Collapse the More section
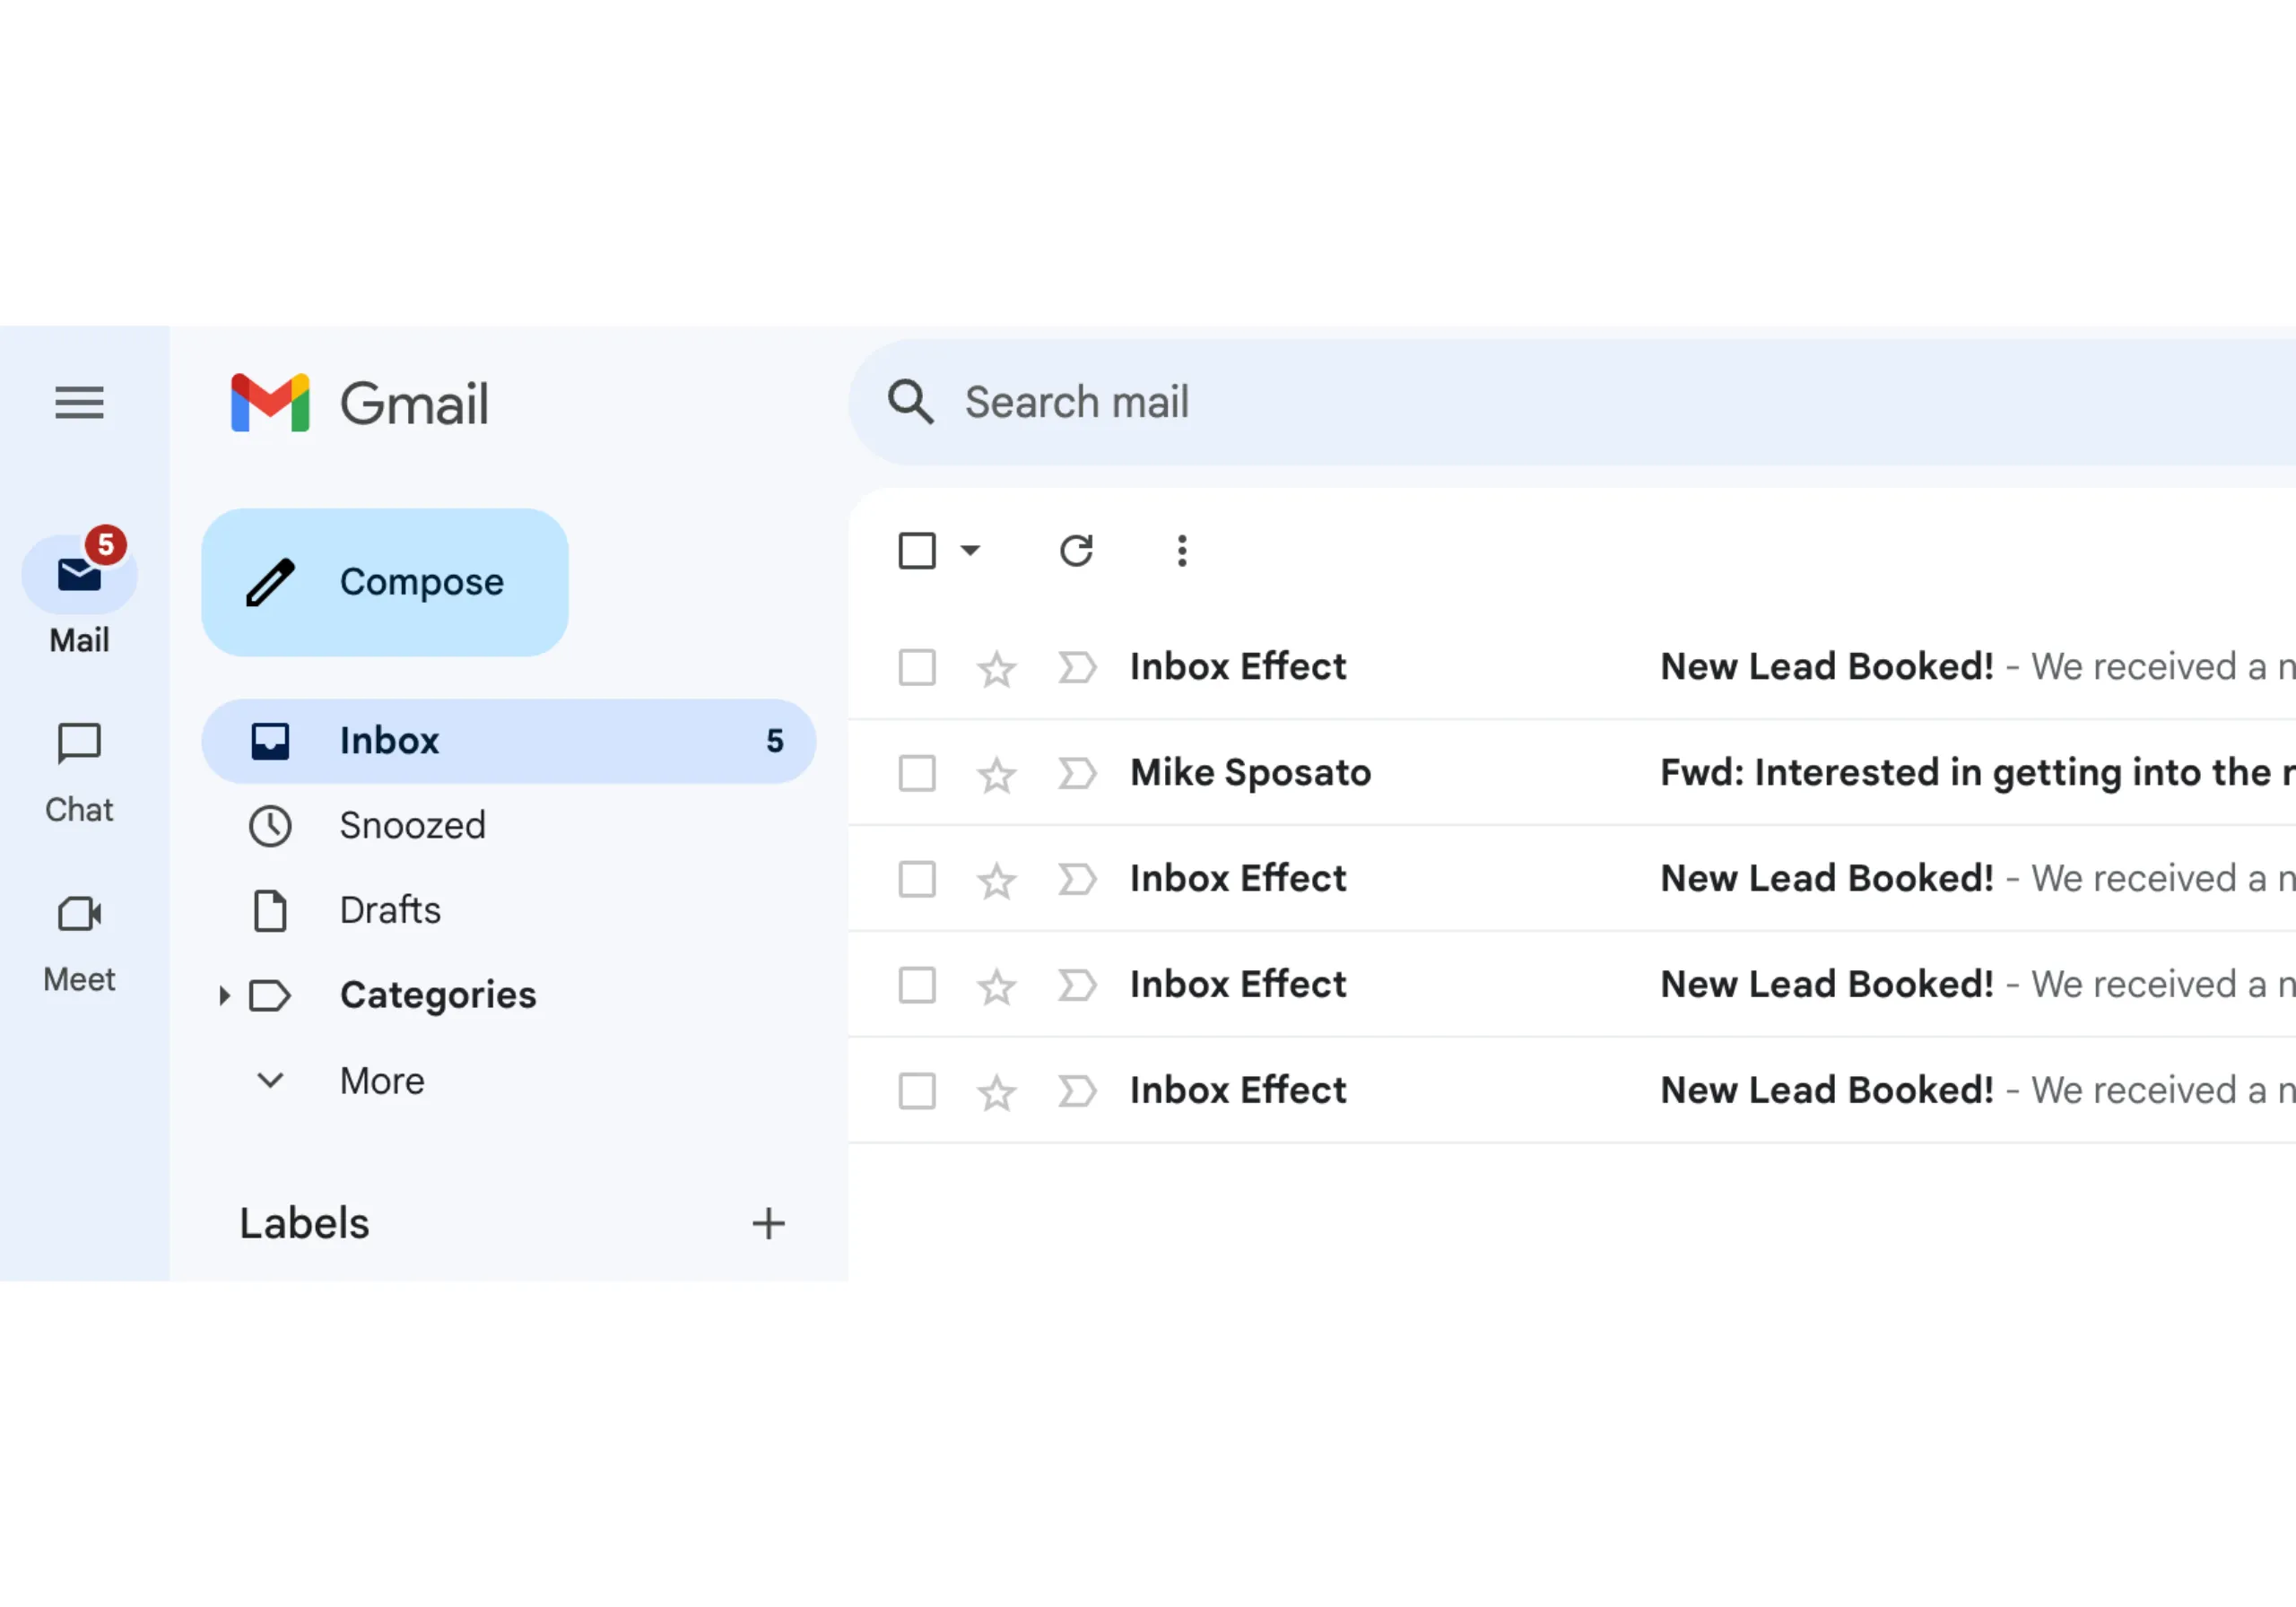Image resolution: width=2296 pixels, height=1607 pixels. click(268, 1080)
